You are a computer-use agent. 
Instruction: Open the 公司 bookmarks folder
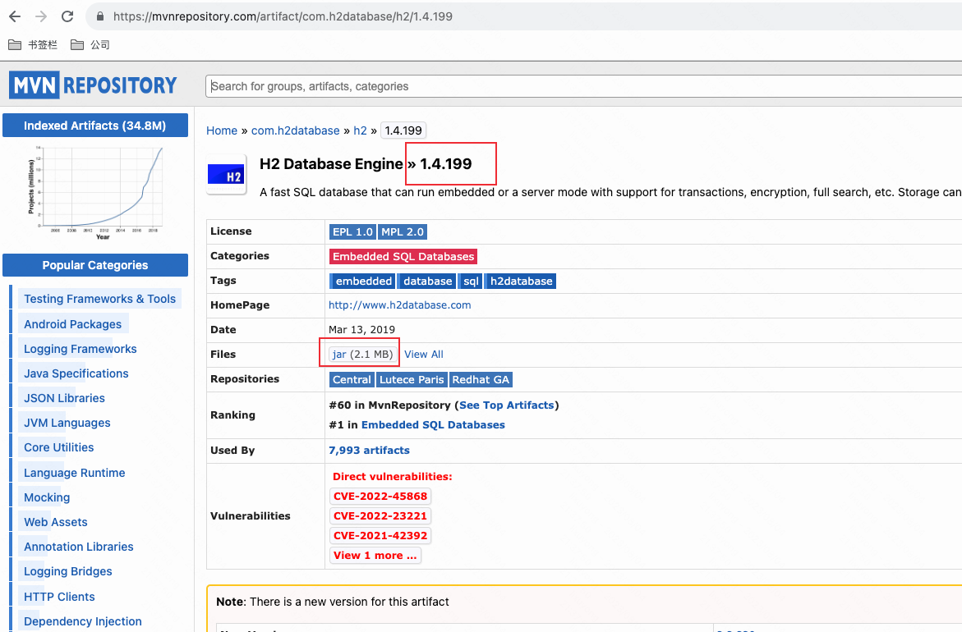[90, 45]
